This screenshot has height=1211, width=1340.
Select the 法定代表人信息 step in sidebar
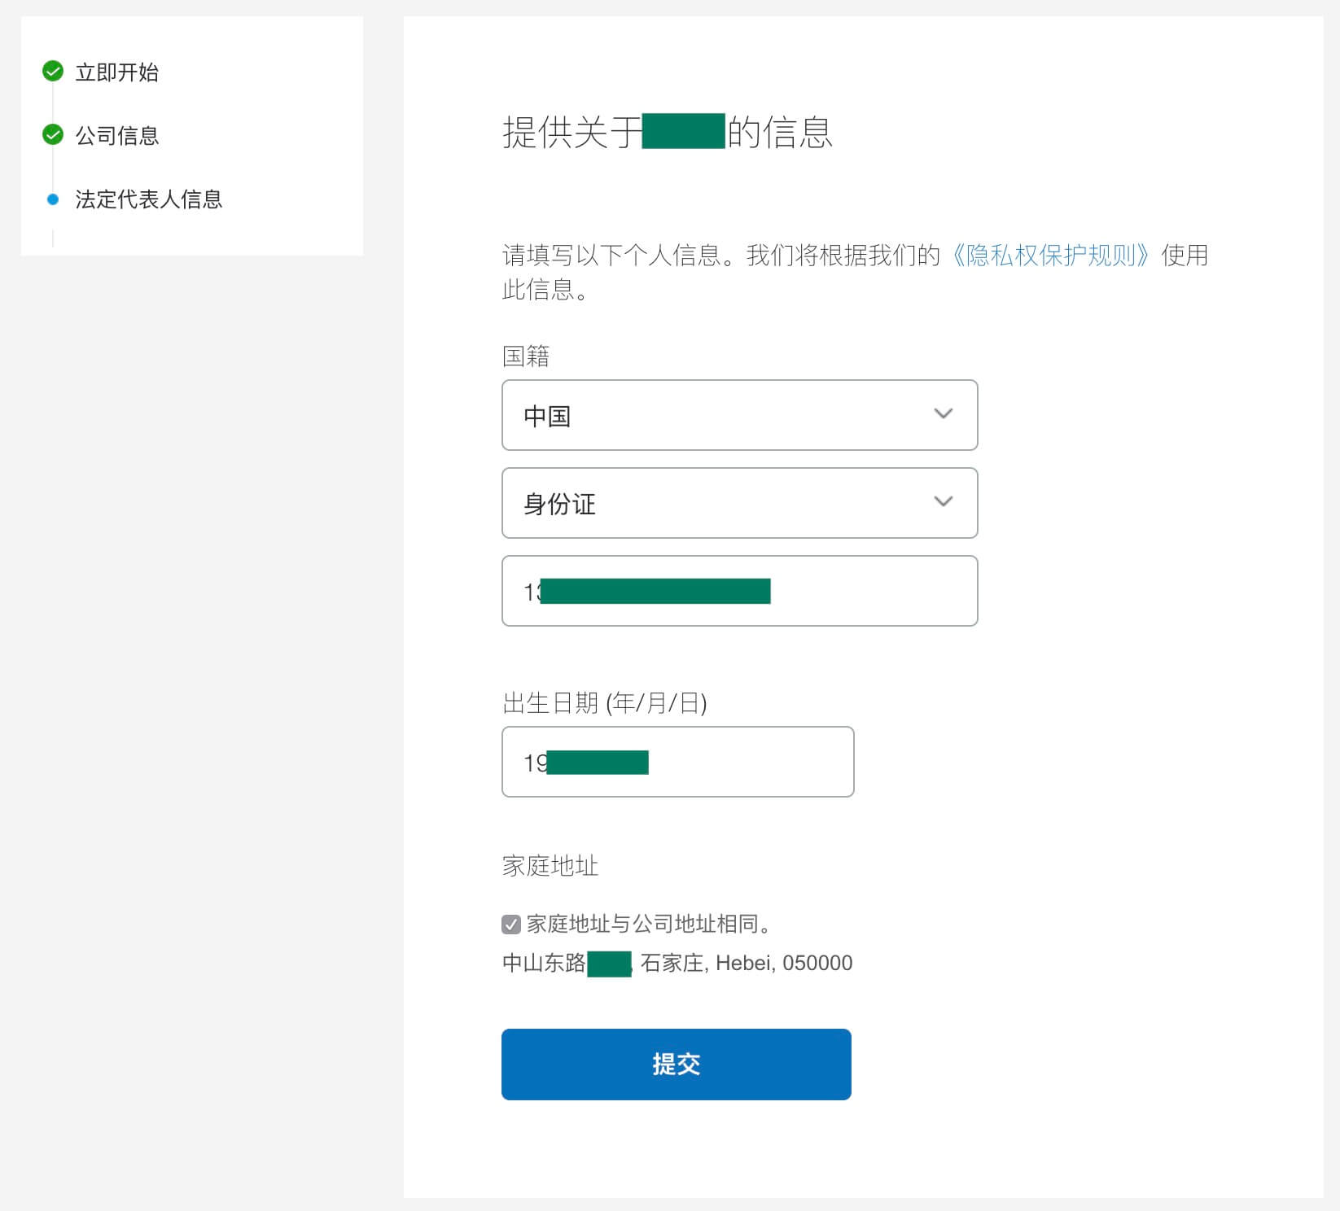coord(147,199)
